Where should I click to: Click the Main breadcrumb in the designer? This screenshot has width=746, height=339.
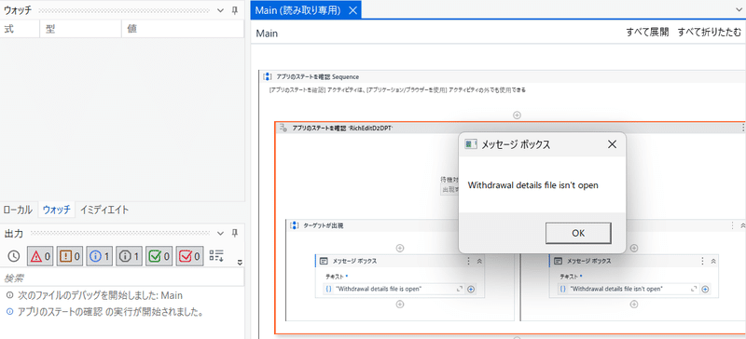point(267,34)
